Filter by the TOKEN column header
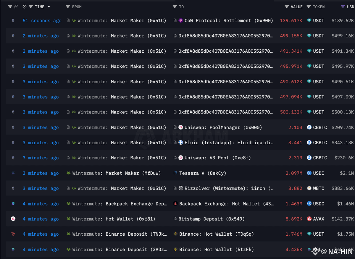This screenshot has width=355, height=259. (316, 7)
